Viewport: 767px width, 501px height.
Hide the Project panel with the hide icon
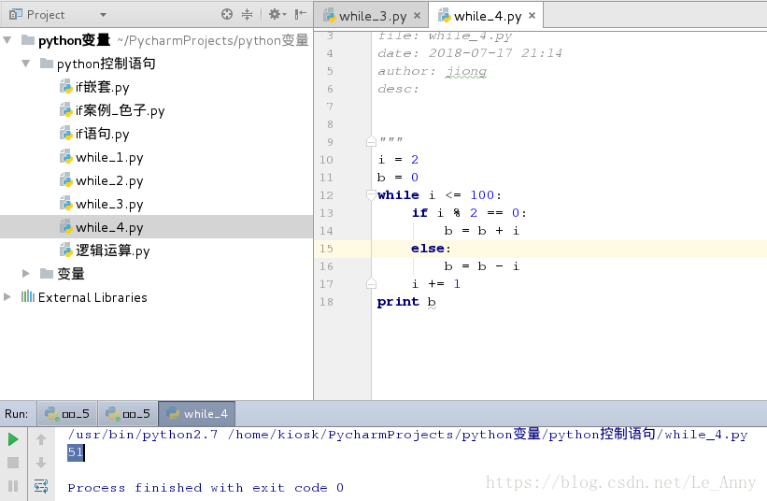coord(300,14)
